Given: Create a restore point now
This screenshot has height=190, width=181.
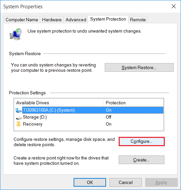Looking at the screenshot, I should coord(142,160).
